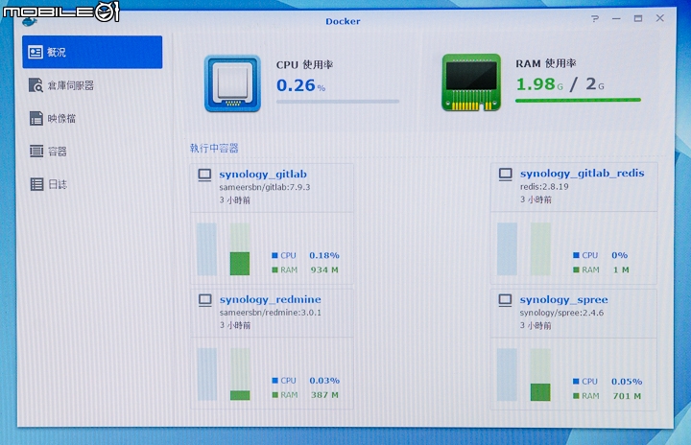Screen dimensions: 691x445
Task: Click the 倉庫伺服器 magnifier icon
Action: tap(36, 85)
